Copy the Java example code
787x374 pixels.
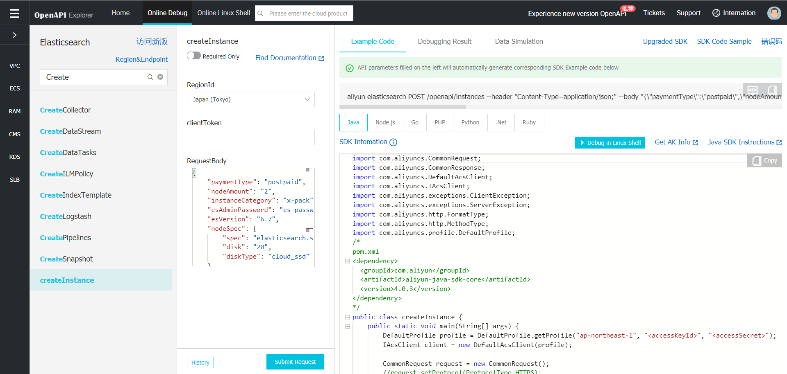click(764, 160)
